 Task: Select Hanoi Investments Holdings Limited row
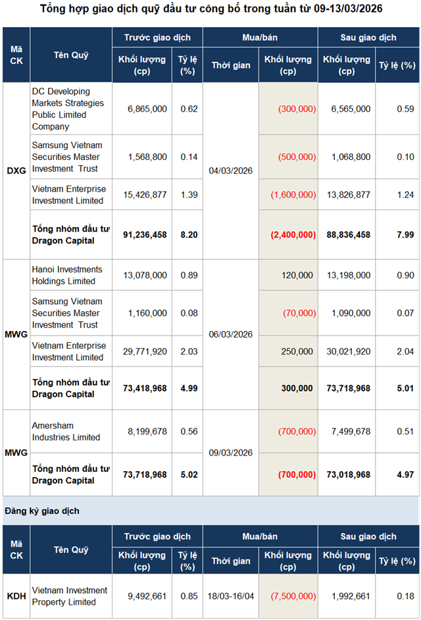click(69, 275)
